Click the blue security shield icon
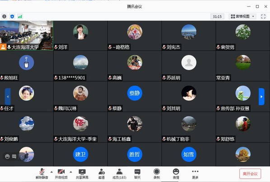Screen dimensions: 270x182 point(12,17)
